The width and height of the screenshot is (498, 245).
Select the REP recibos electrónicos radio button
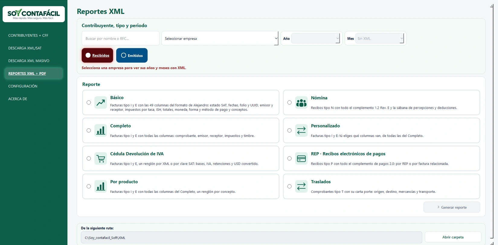pos(290,159)
